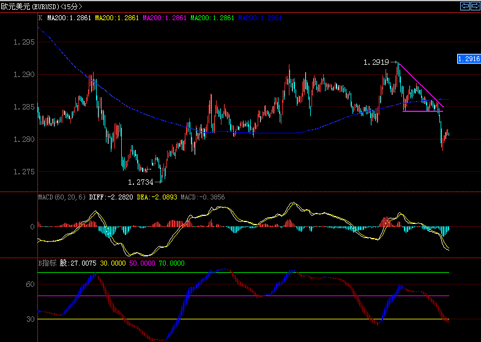
Task: Select the 股:27.0075 value
Action: click(78, 263)
